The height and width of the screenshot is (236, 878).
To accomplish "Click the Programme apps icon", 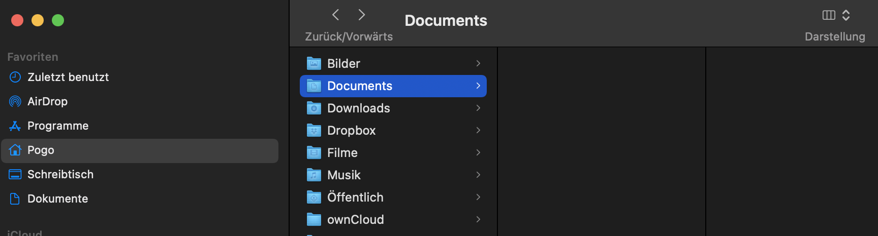I will (x=15, y=126).
